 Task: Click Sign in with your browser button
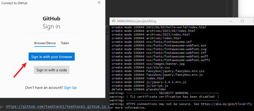pos(52,57)
